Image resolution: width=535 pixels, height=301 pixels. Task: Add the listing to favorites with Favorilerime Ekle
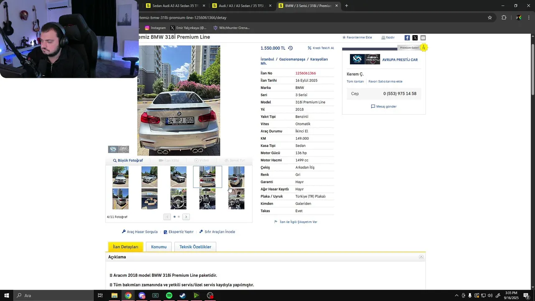(357, 38)
